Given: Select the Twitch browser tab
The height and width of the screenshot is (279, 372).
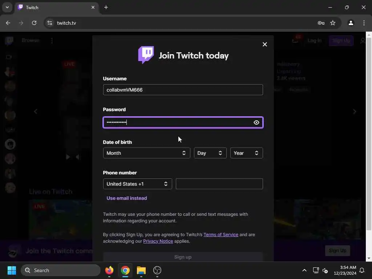Looking at the screenshot, I should 57,7.
